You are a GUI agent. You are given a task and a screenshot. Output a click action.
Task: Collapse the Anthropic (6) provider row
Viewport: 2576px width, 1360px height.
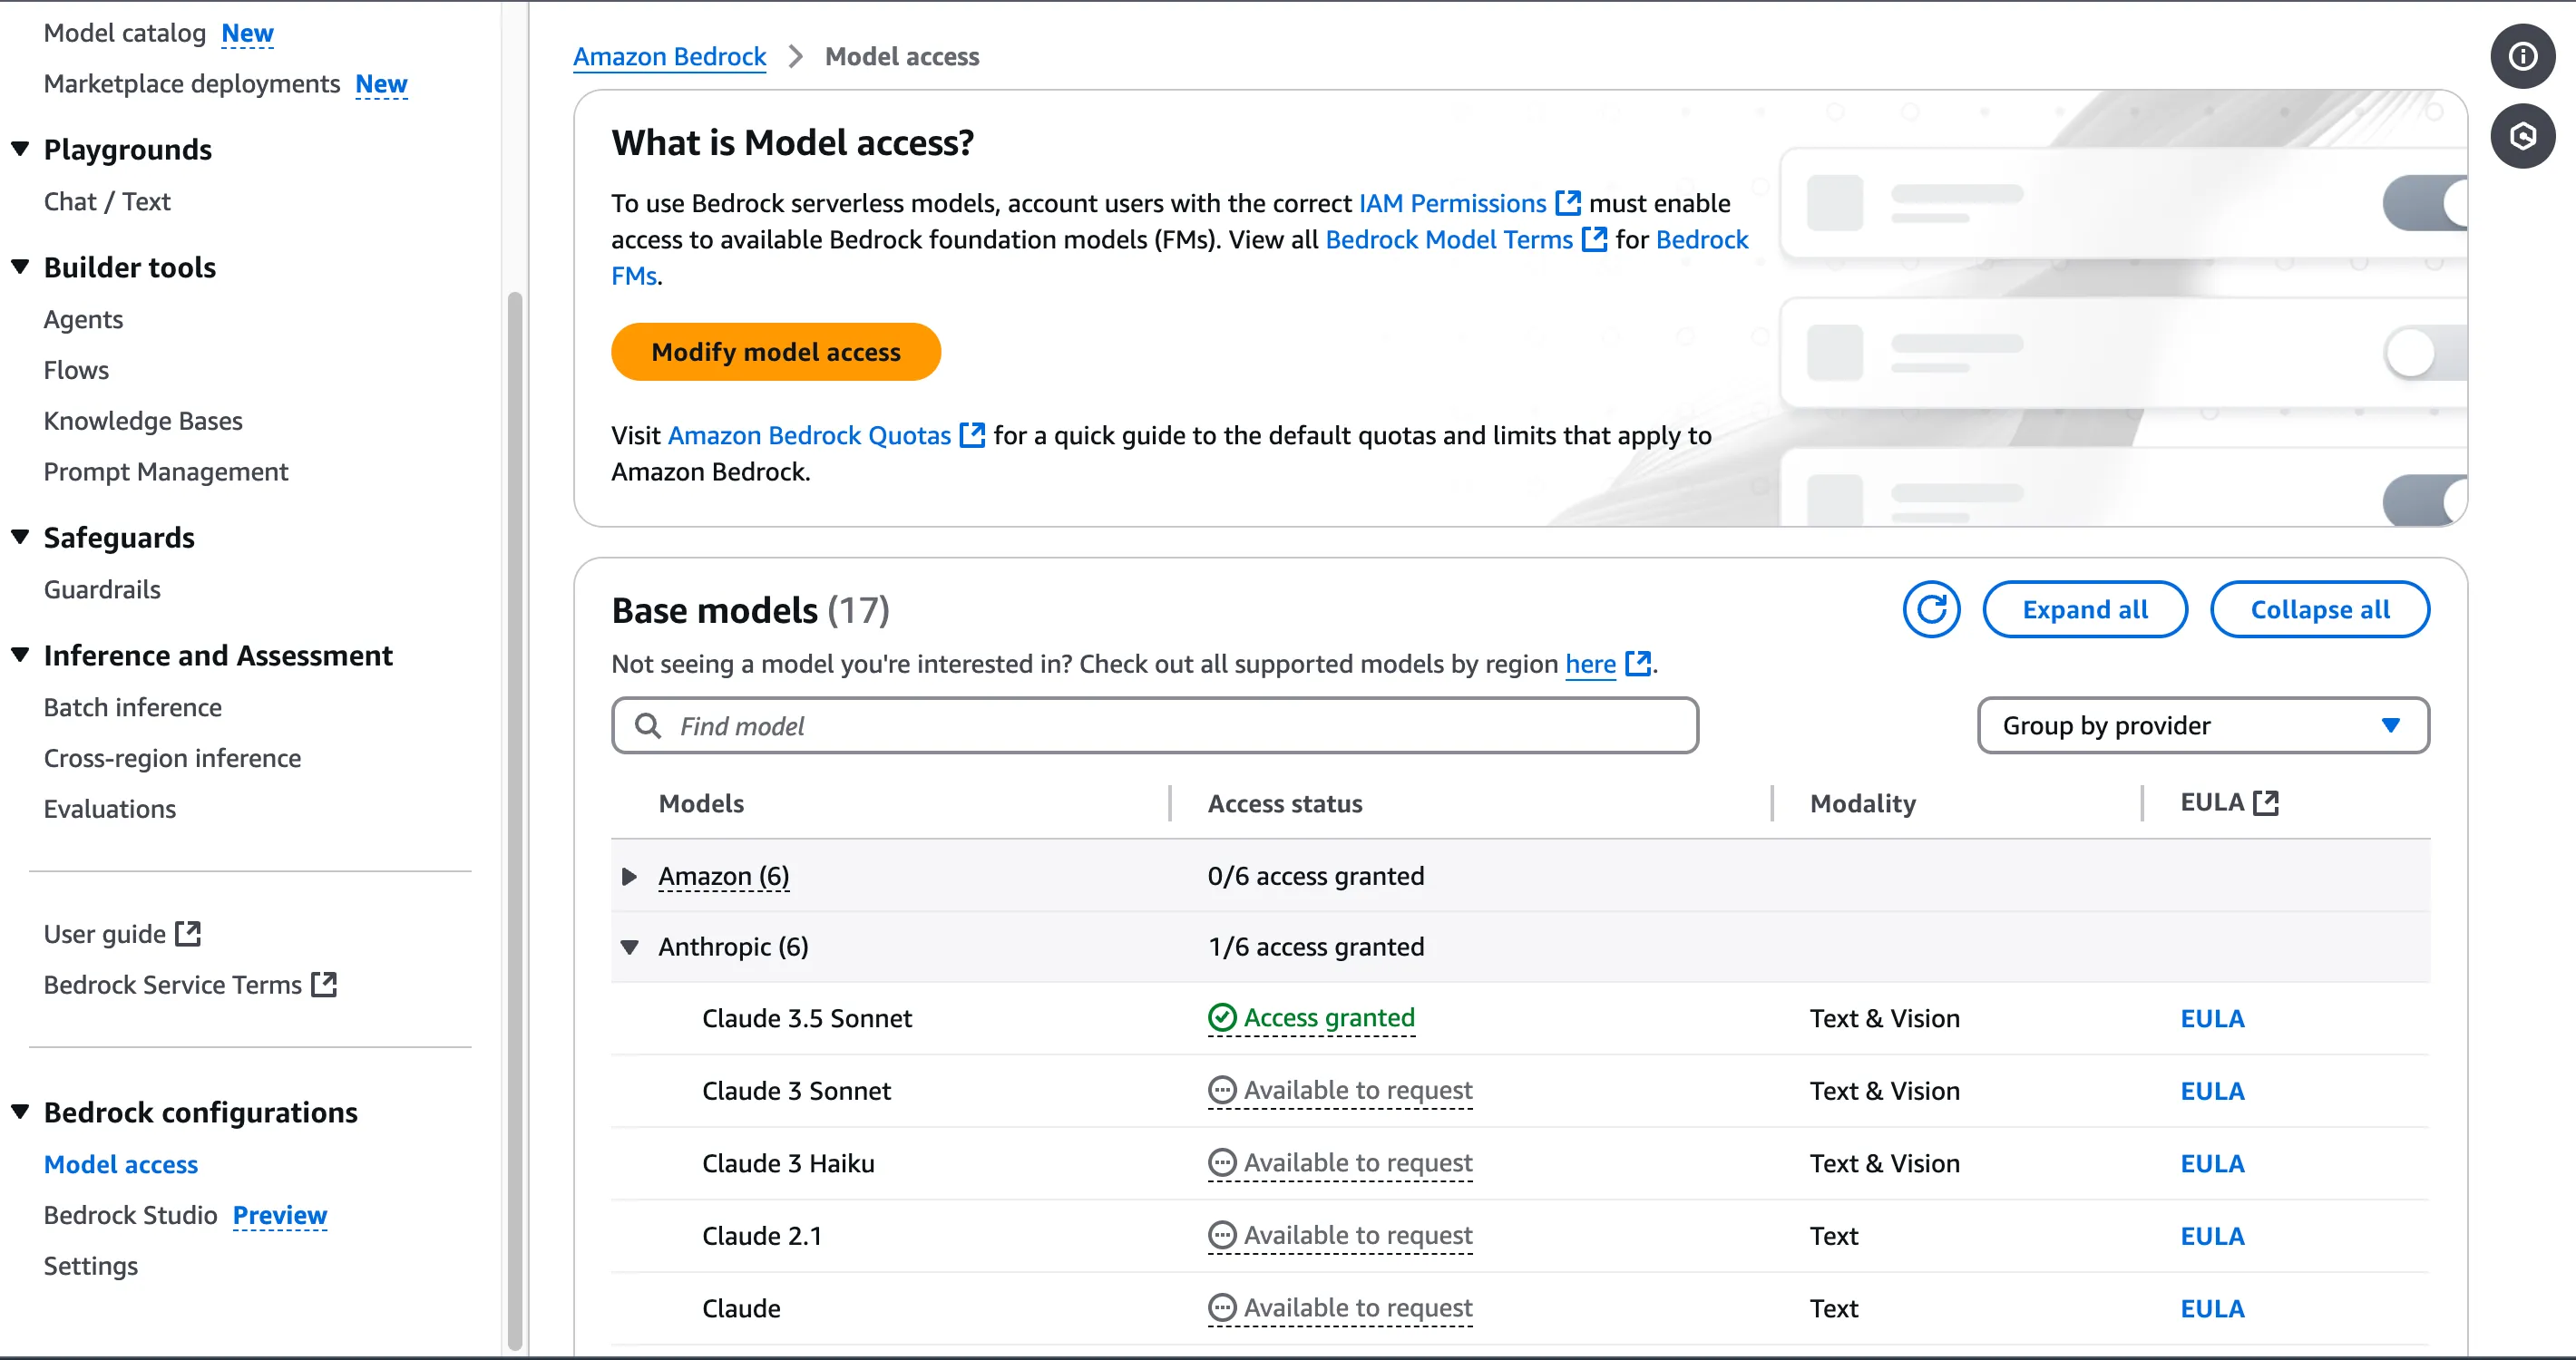(x=629, y=947)
